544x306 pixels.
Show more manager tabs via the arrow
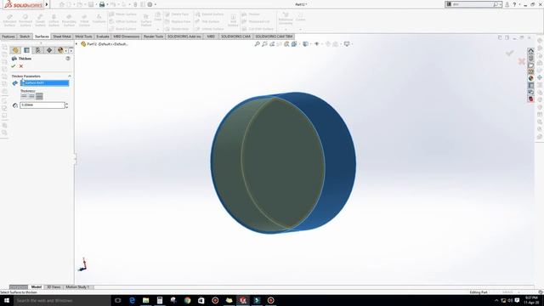71,51
